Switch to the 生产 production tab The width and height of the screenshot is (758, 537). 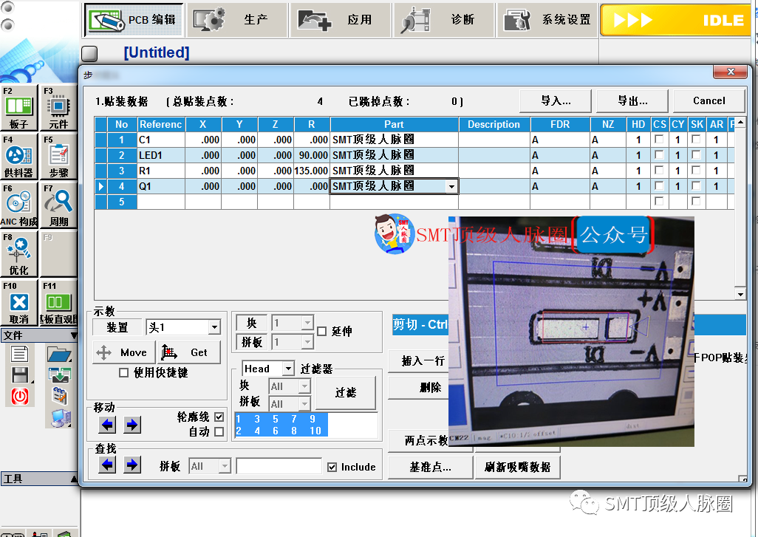click(237, 20)
